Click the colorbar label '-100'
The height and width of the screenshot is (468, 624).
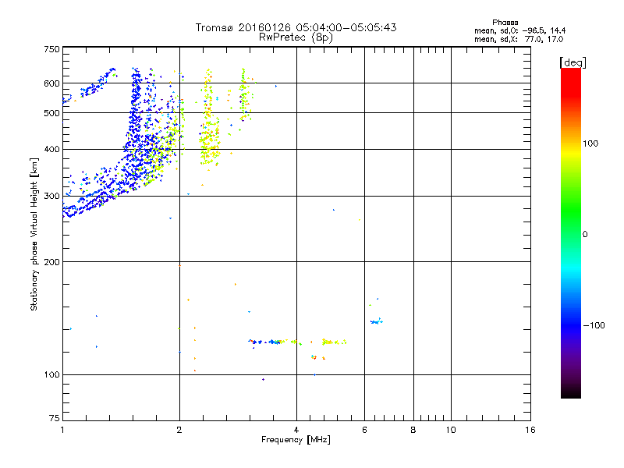(594, 325)
